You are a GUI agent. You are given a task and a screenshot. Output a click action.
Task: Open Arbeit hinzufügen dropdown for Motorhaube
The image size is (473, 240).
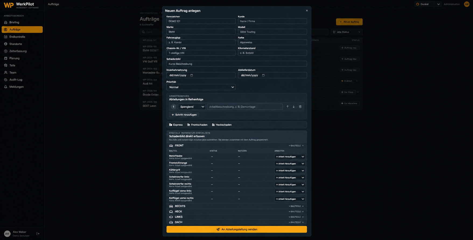(290, 157)
